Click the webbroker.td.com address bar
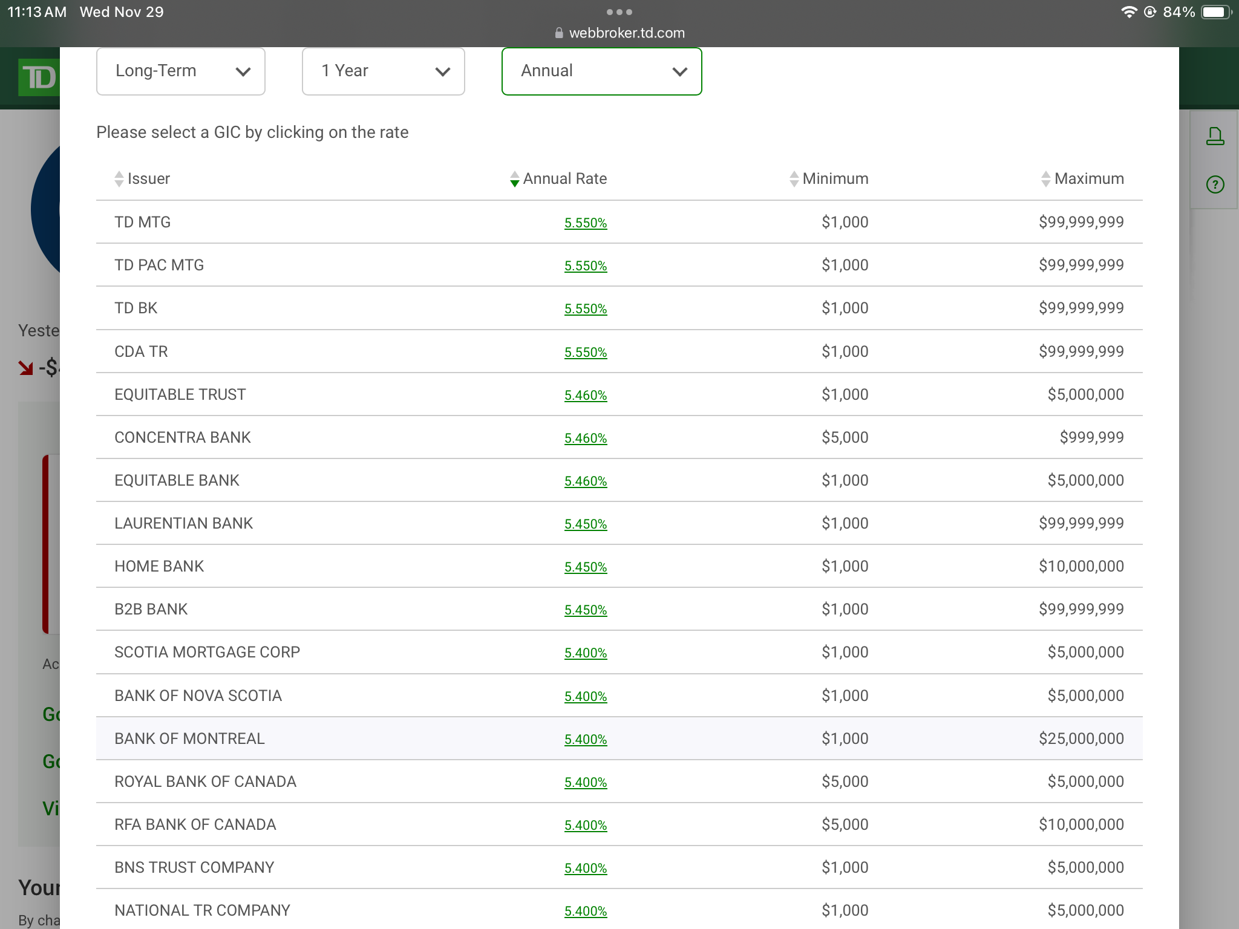The height and width of the screenshot is (929, 1239). point(619,33)
